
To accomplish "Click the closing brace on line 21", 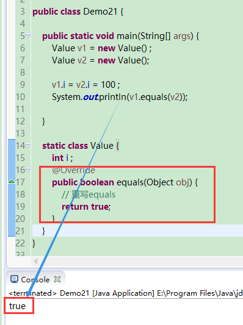I will point(43,231).
